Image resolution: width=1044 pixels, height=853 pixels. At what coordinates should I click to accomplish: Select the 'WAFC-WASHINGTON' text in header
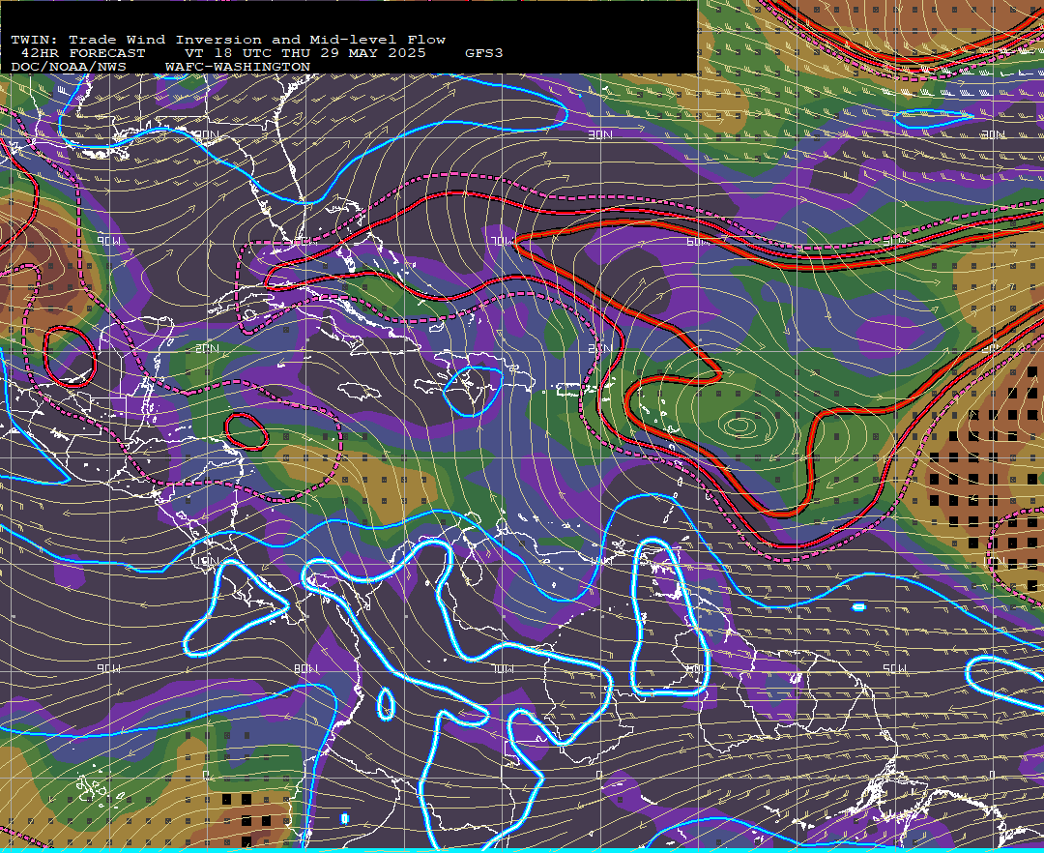[x=237, y=68]
